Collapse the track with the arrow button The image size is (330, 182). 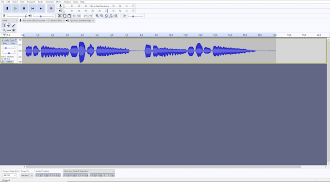tap(2, 62)
